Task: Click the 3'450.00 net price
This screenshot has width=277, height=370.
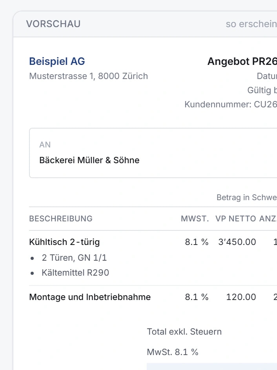Action: point(237,242)
